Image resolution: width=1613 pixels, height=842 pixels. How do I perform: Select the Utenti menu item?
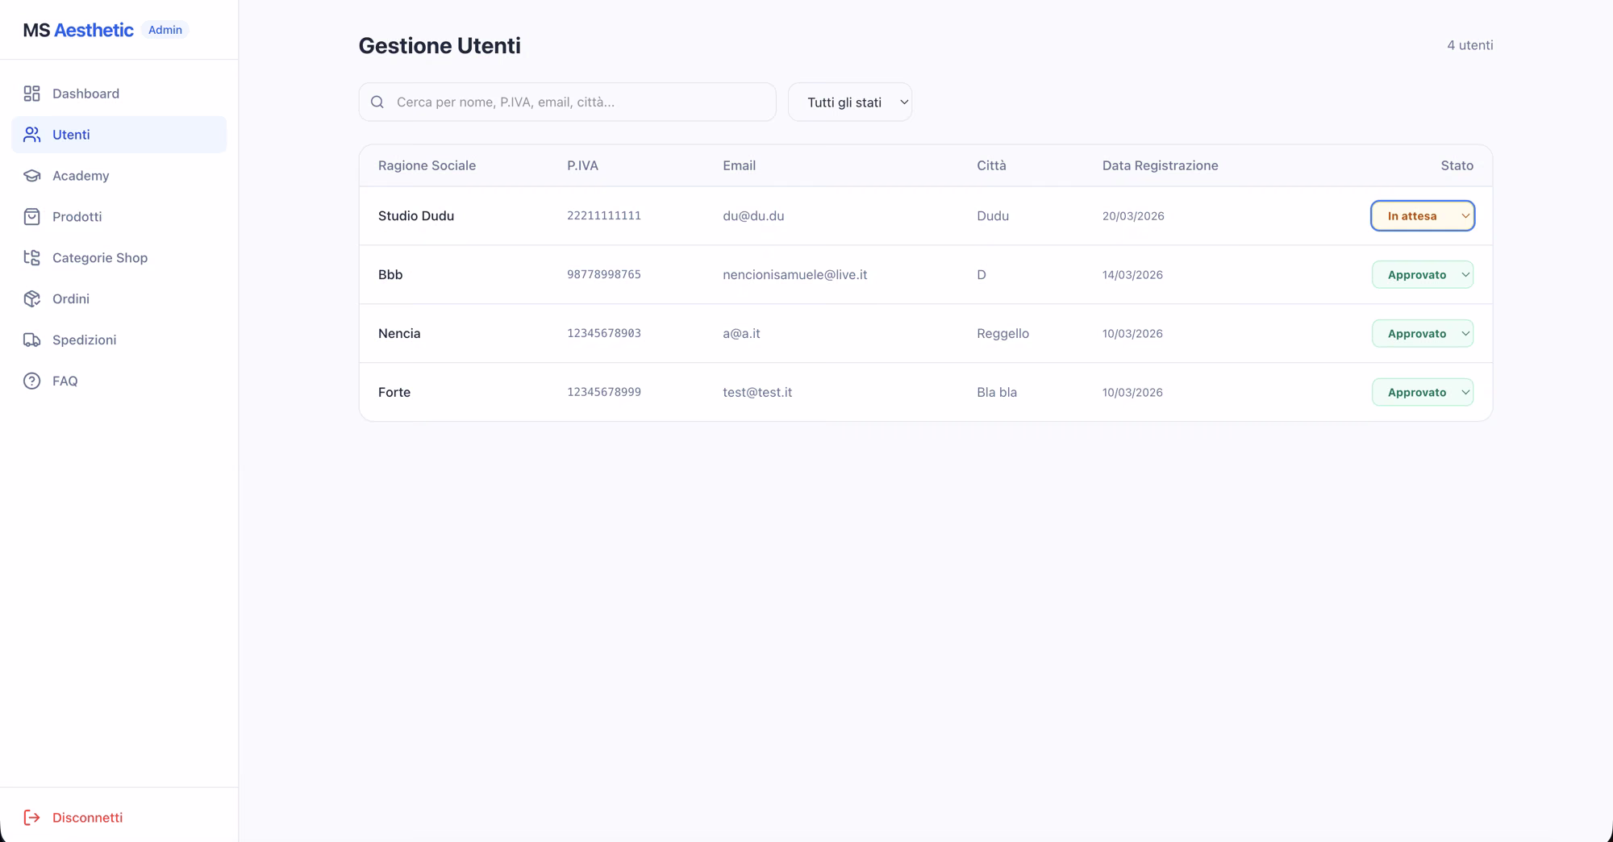click(x=119, y=135)
